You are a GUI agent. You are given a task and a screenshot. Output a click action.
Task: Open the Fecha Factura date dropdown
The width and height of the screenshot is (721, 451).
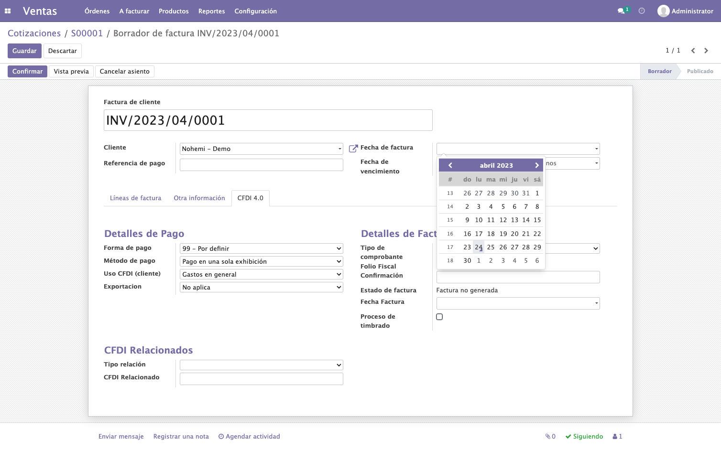pos(518,303)
